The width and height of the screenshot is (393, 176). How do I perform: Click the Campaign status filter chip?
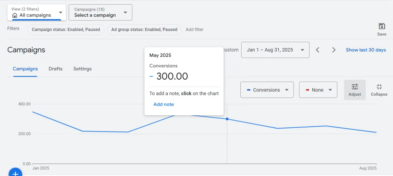pos(66,29)
